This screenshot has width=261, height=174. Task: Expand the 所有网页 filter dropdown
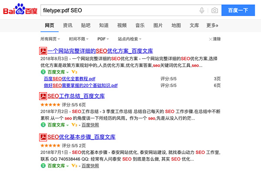pyautogui.click(x=50, y=39)
